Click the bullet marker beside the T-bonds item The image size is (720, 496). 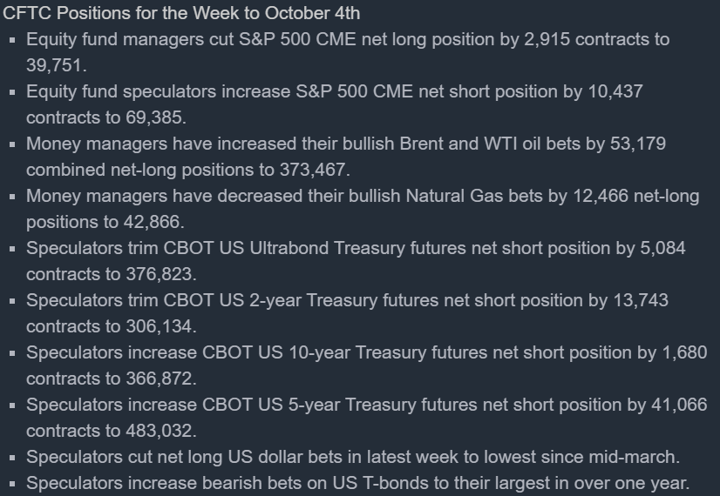(x=12, y=484)
